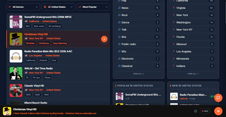Click California under Radio Paradise in New panel

[x=184, y=99]
